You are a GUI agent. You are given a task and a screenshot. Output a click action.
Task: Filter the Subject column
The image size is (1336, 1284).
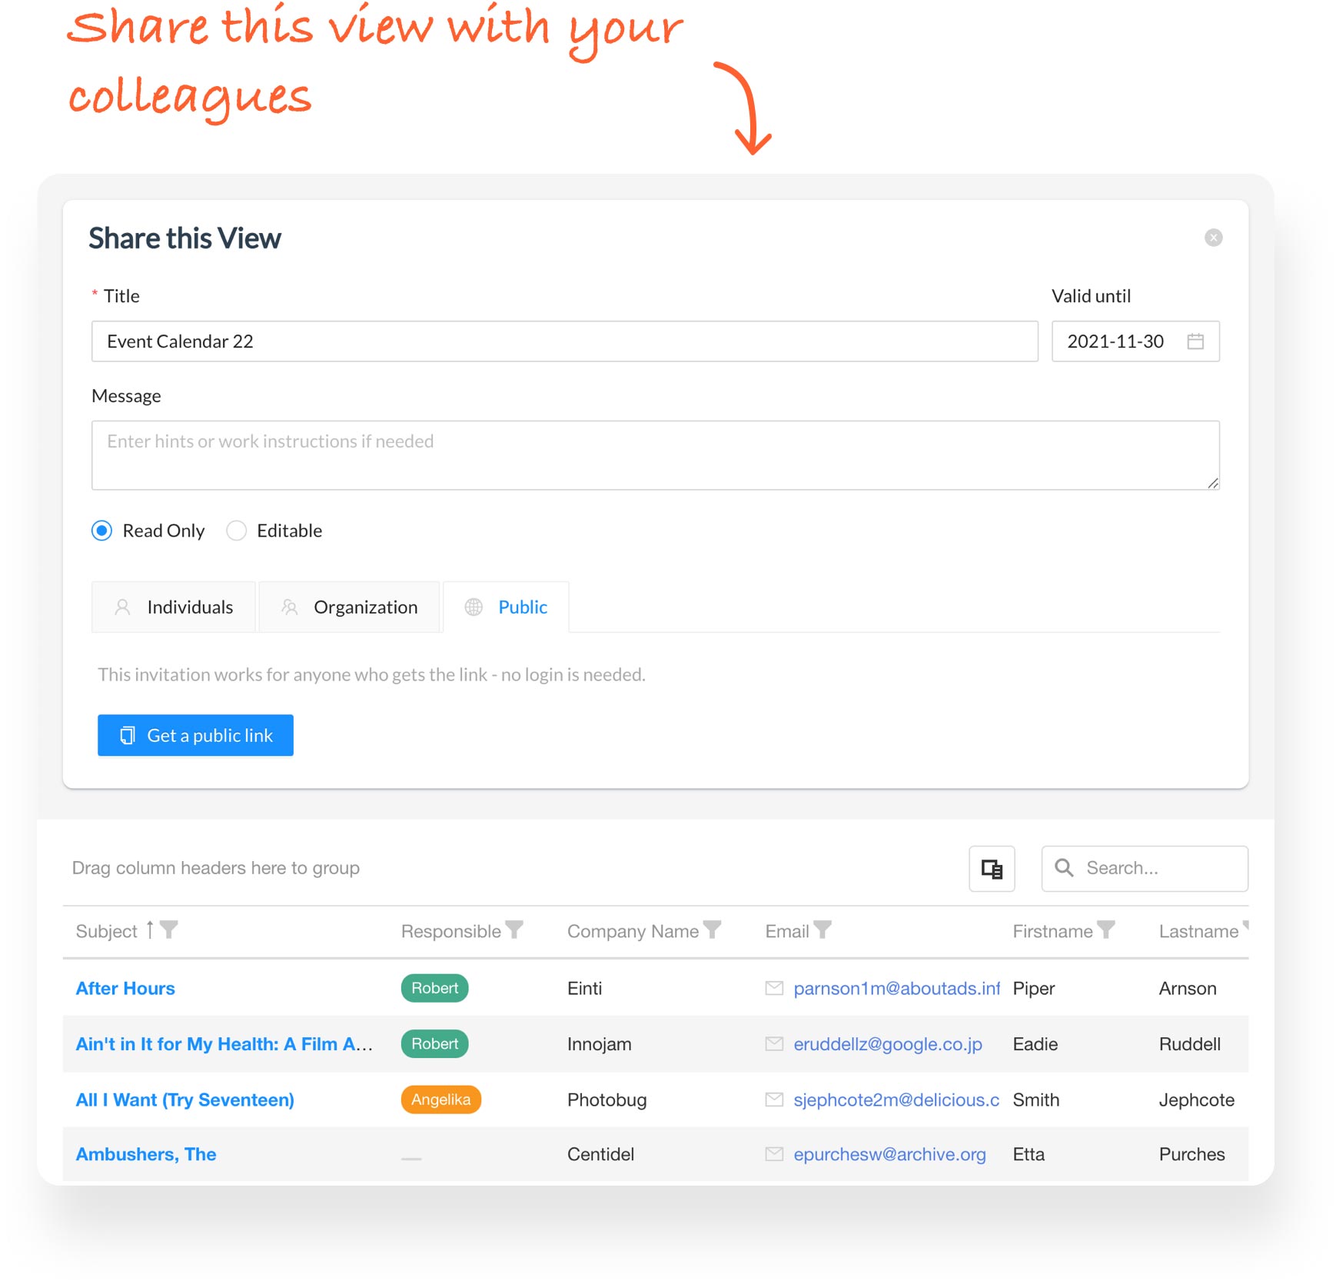pyautogui.click(x=169, y=930)
